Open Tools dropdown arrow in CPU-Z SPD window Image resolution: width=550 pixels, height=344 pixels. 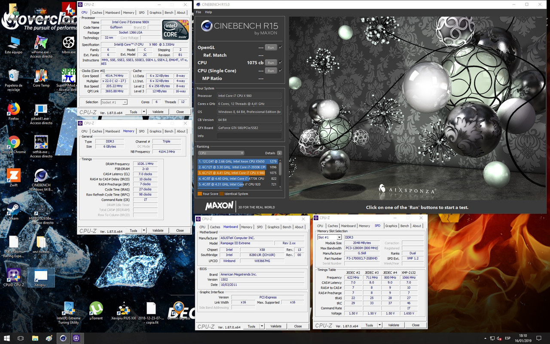pos(380,325)
